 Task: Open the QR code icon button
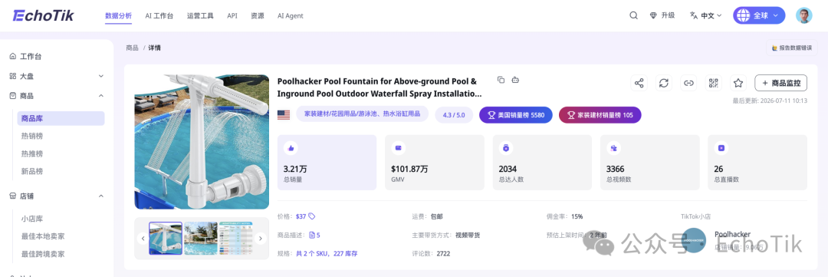pyautogui.click(x=714, y=83)
